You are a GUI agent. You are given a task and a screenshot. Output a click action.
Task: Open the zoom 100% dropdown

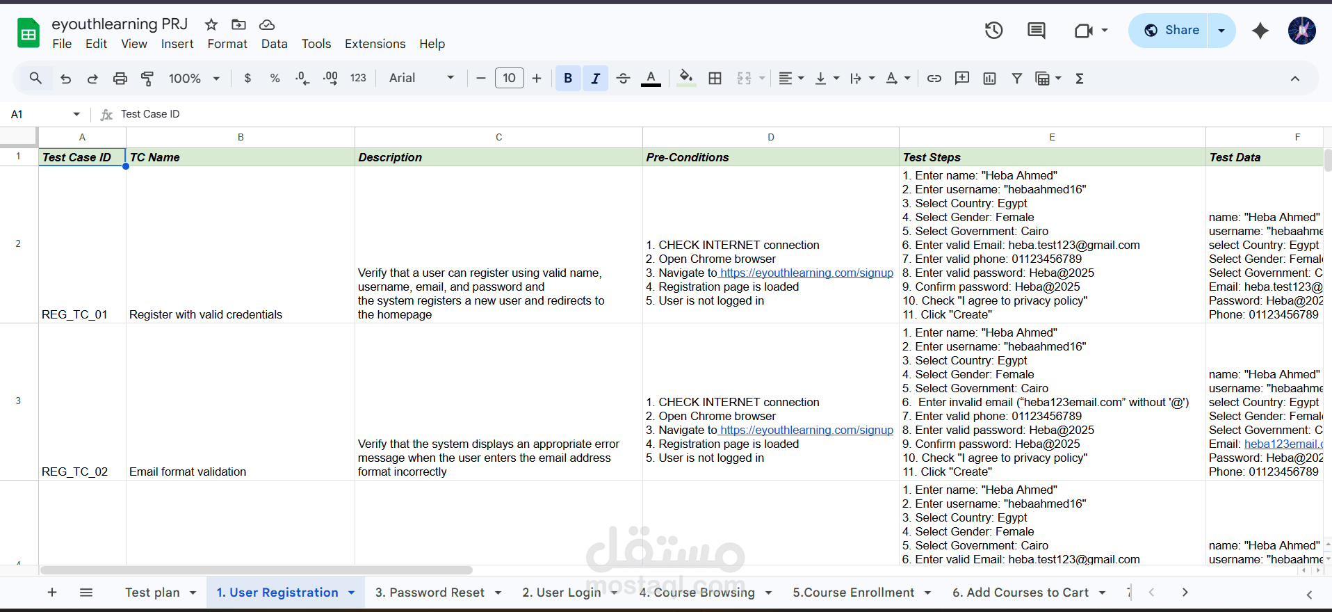point(194,79)
